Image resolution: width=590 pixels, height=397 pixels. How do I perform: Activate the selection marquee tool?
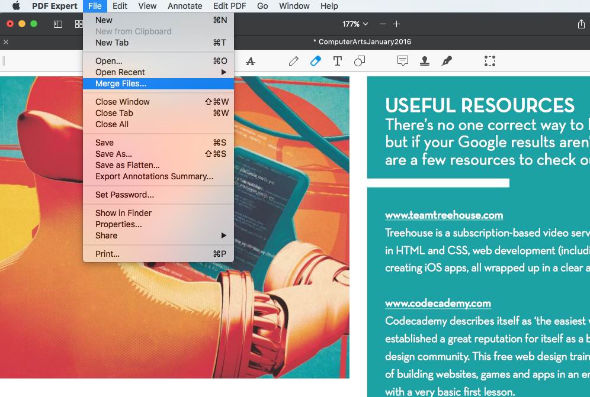point(489,60)
